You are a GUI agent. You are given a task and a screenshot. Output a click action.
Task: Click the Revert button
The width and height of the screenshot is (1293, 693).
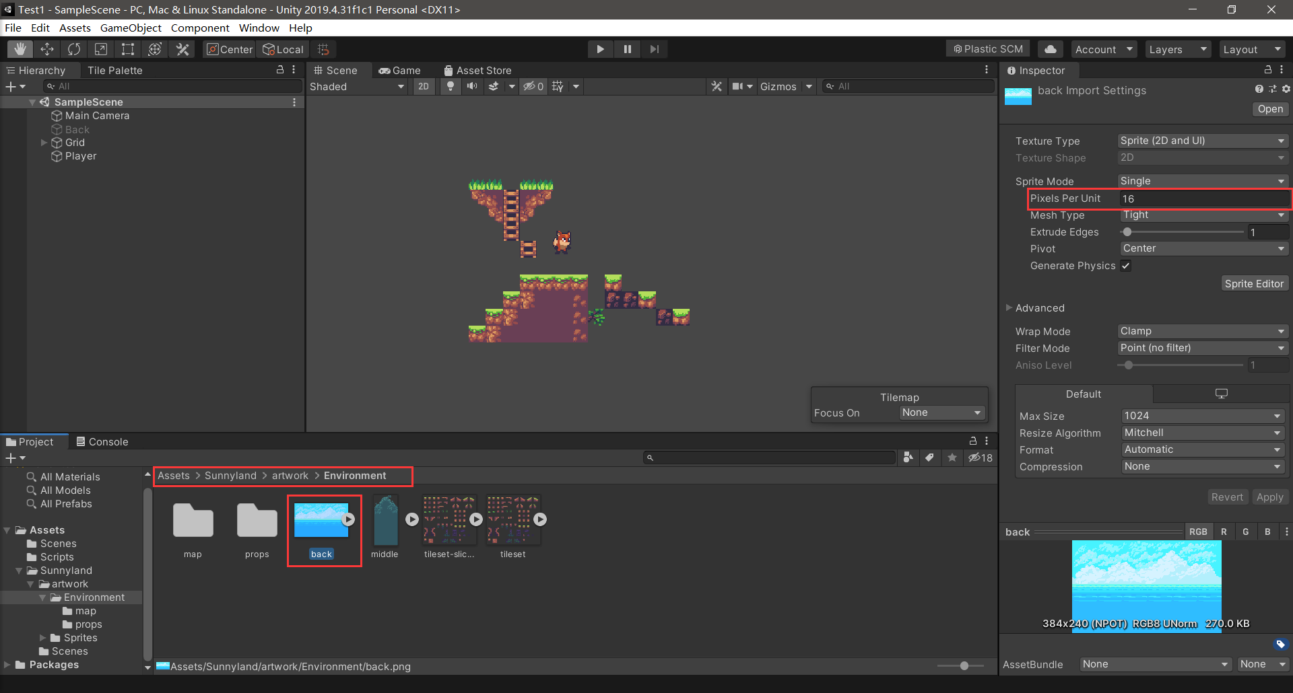pos(1227,497)
